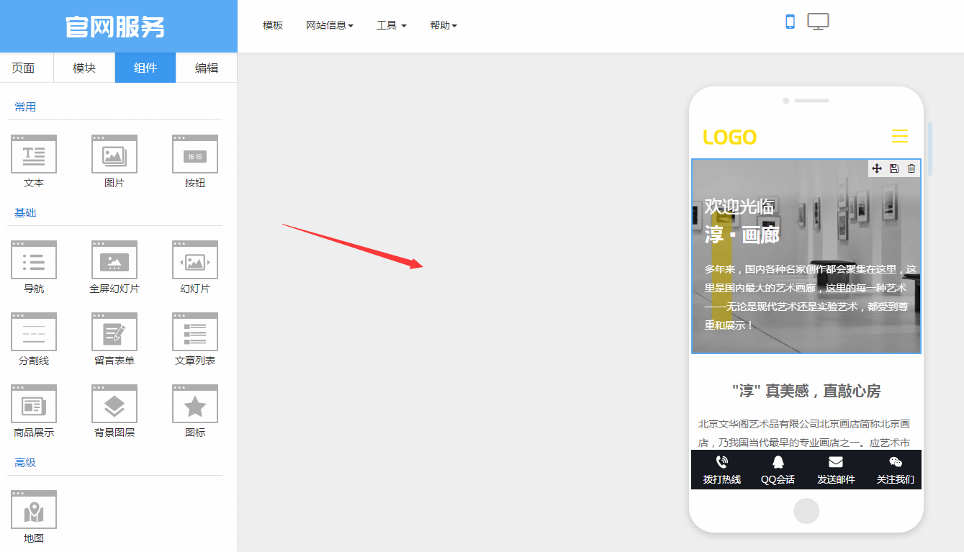
Task: Open the 工具 dropdown menu
Action: 391,25
